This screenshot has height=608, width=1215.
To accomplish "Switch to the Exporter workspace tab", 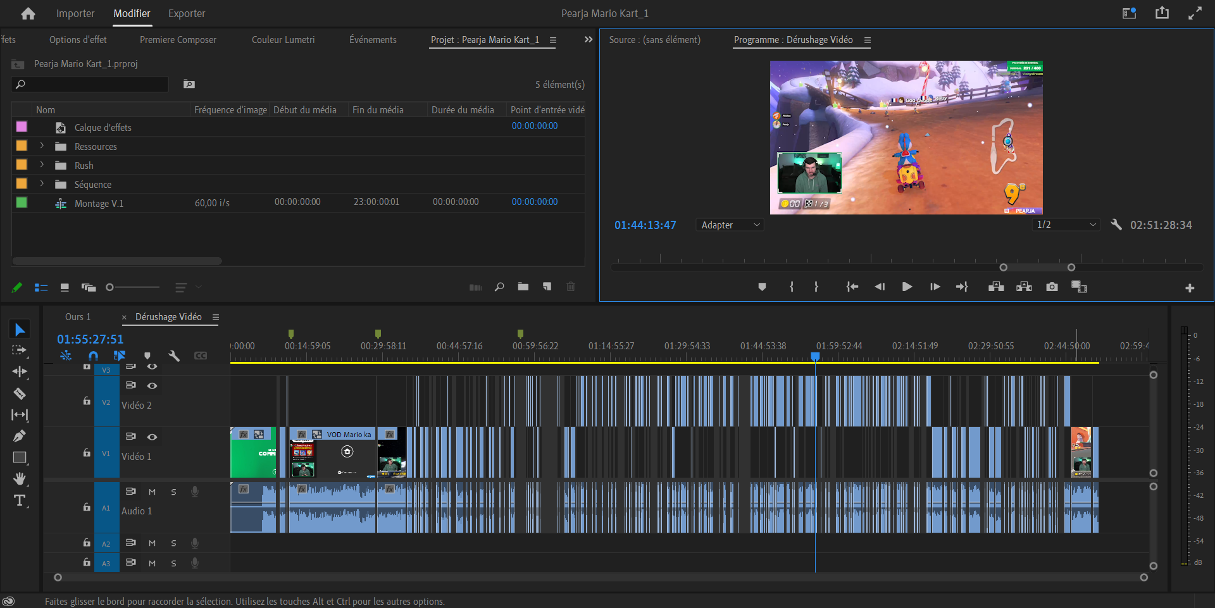I will [x=187, y=13].
